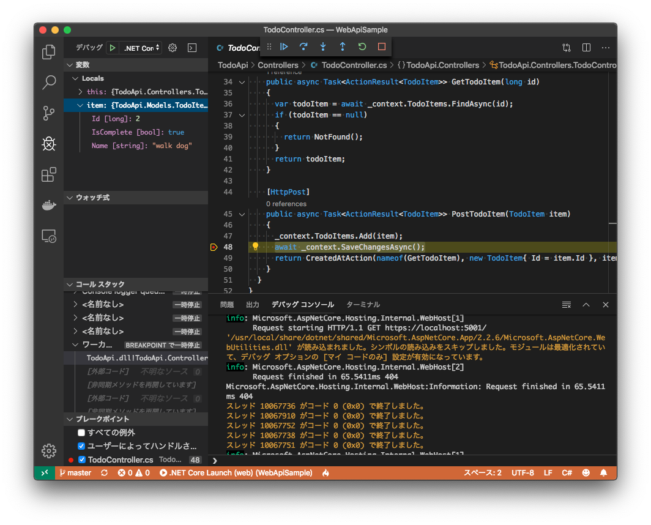
Task: Open the Remote Explorer view
Action: [x=49, y=236]
